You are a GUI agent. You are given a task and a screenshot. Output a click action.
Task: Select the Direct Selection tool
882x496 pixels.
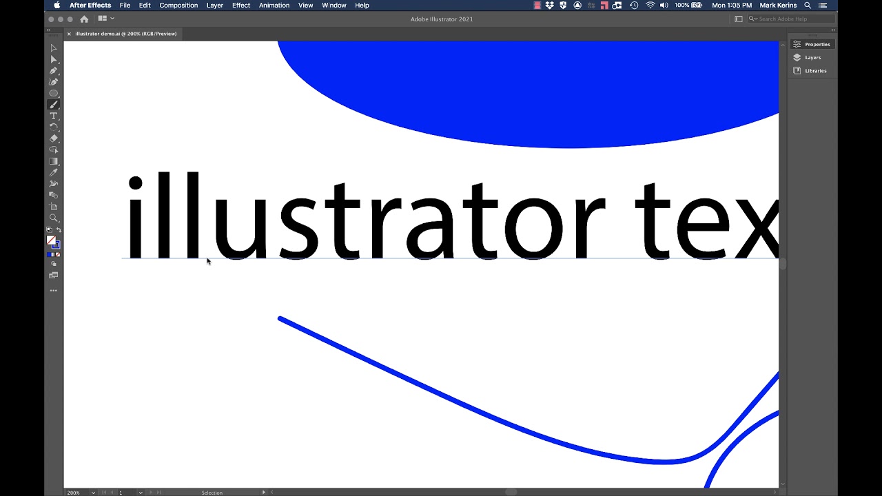pyautogui.click(x=53, y=59)
